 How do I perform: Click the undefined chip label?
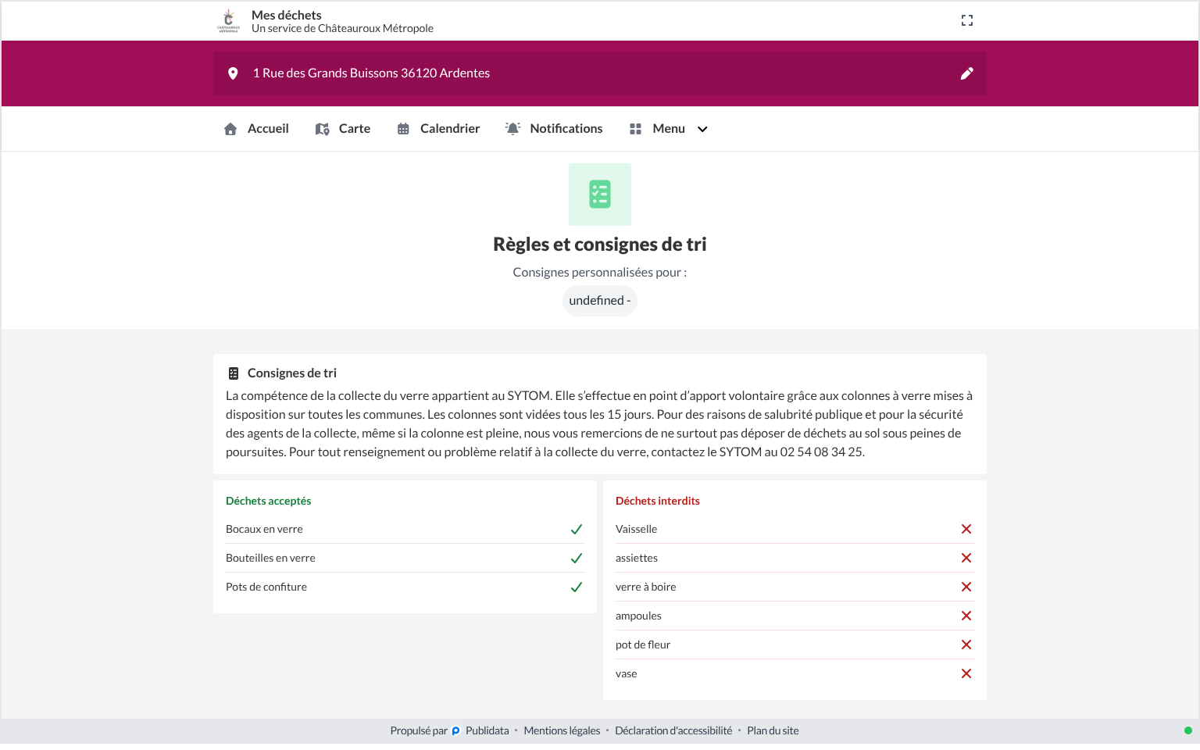pos(600,301)
